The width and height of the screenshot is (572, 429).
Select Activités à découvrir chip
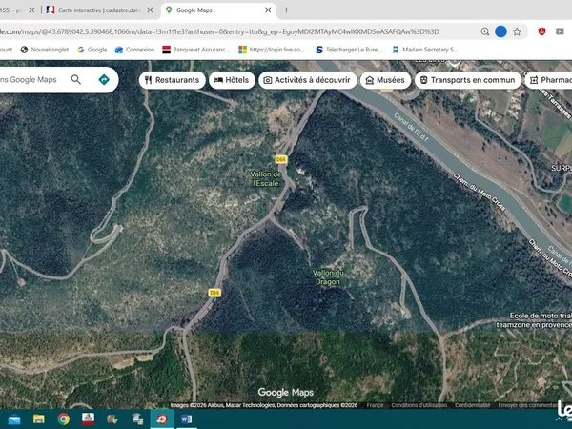point(307,80)
